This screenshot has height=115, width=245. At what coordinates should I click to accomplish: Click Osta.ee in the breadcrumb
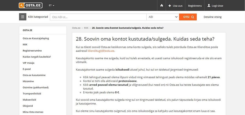click(76, 28)
